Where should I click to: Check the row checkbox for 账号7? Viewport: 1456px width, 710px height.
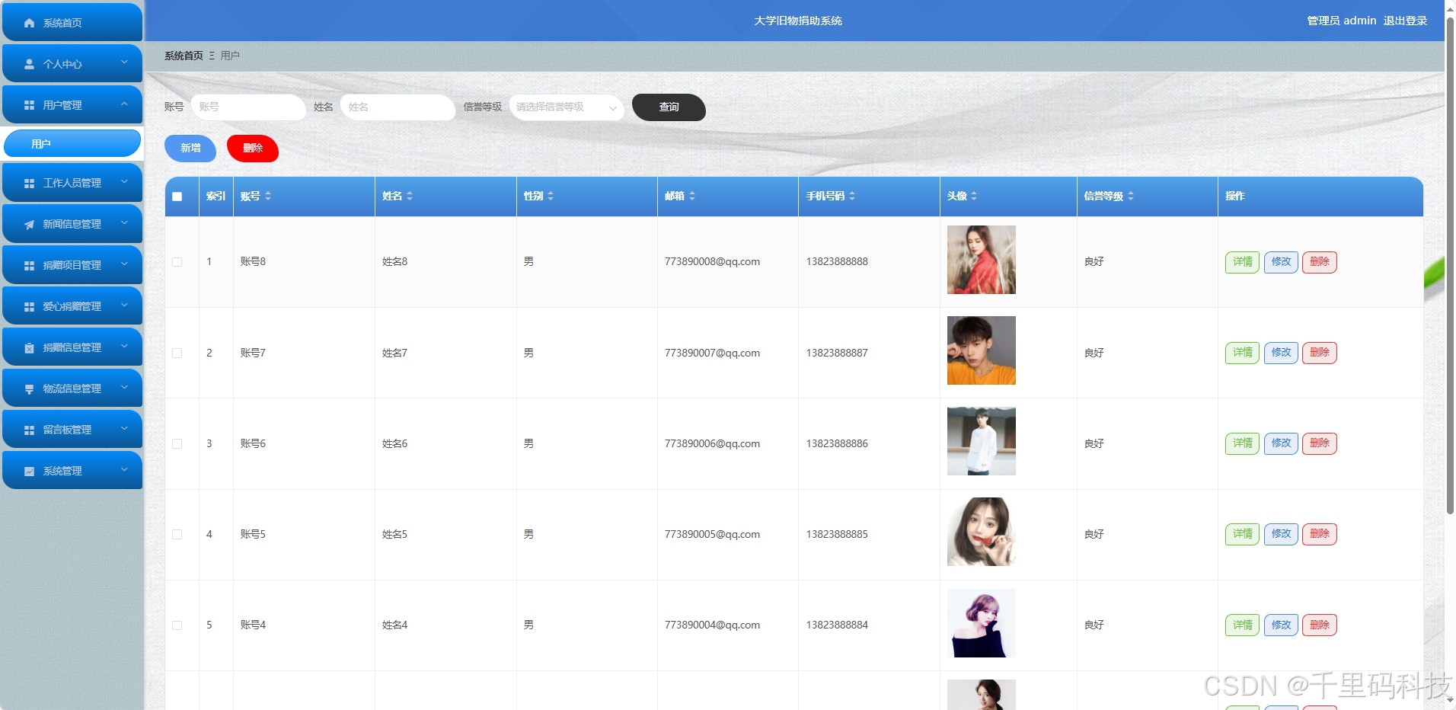coord(177,353)
